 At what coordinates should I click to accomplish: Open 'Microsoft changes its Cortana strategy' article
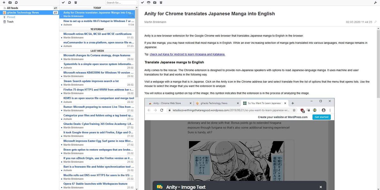[97, 57]
